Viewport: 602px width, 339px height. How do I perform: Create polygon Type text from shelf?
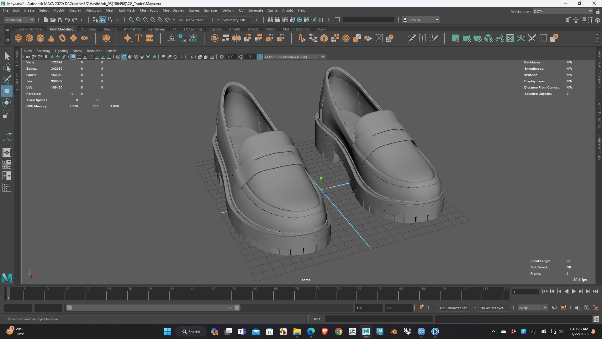coord(138,38)
